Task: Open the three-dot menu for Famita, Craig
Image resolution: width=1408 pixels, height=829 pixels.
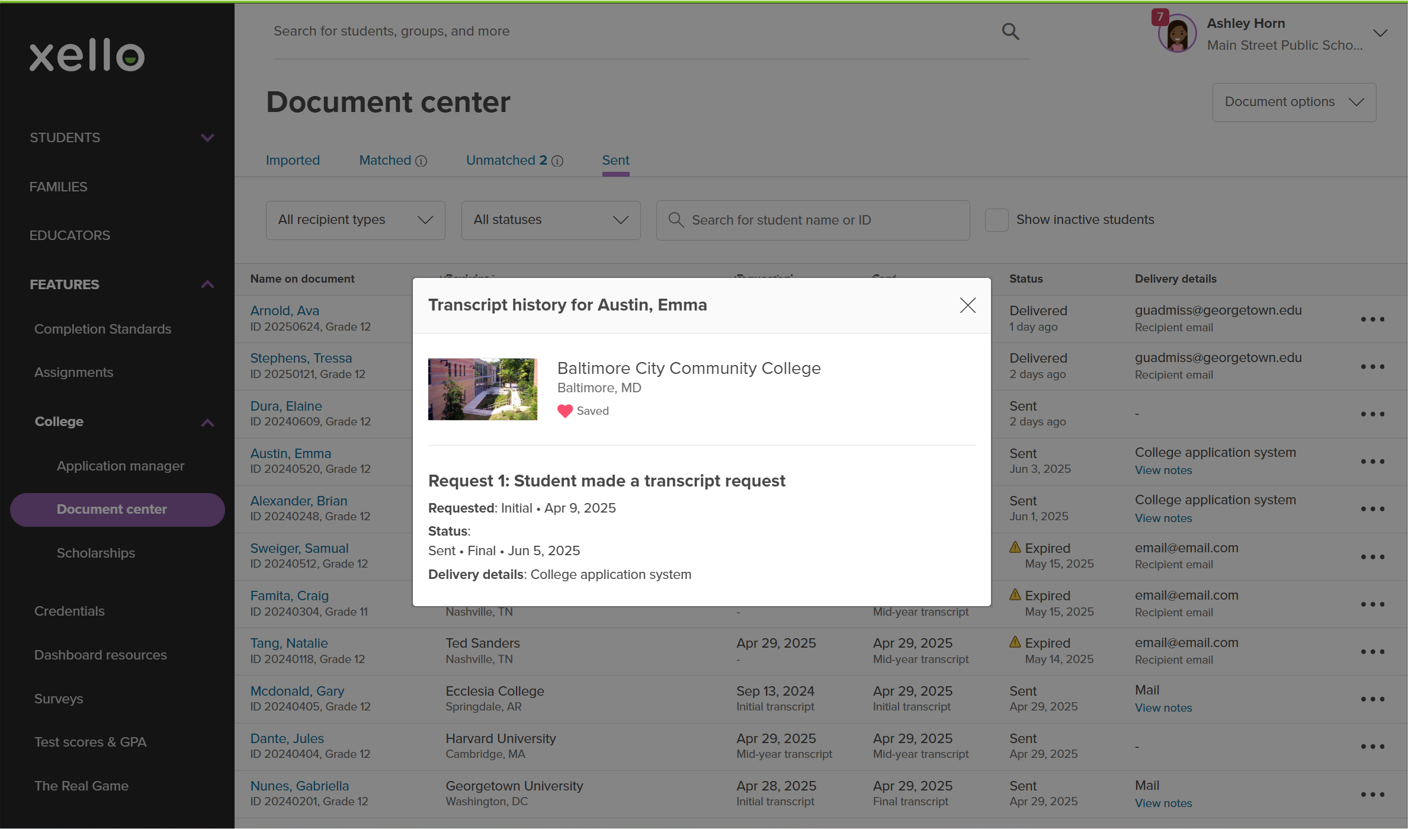Action: coord(1372,604)
